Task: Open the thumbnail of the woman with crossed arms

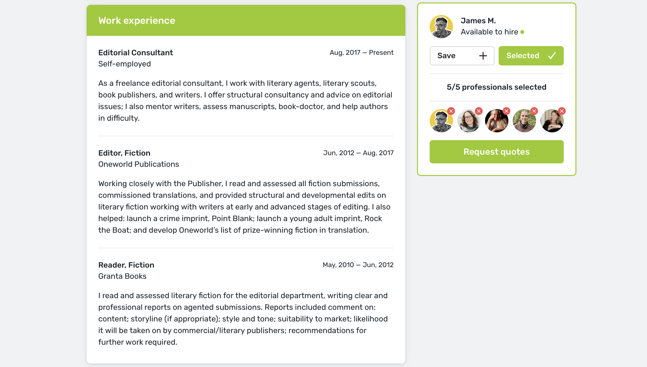Action: pyautogui.click(x=551, y=121)
